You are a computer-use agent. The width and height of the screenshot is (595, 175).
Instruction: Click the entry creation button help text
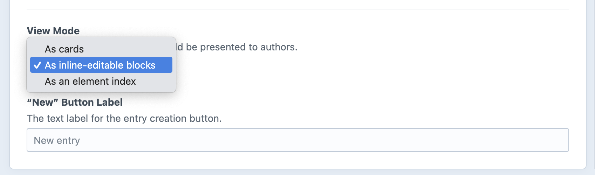click(x=124, y=118)
